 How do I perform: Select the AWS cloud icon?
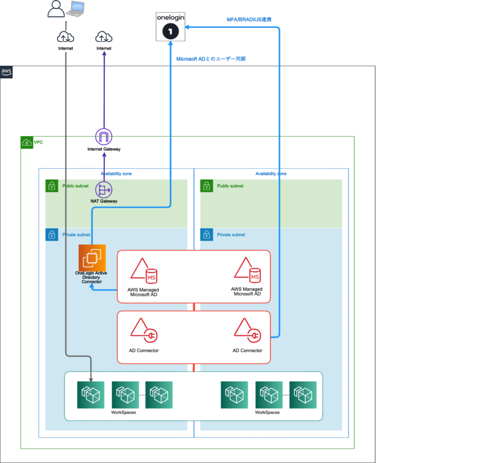[6, 73]
